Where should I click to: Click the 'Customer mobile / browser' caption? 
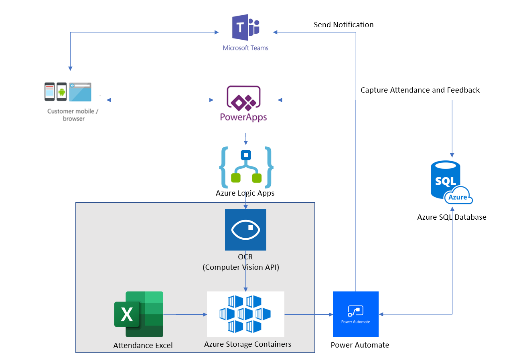click(x=73, y=115)
